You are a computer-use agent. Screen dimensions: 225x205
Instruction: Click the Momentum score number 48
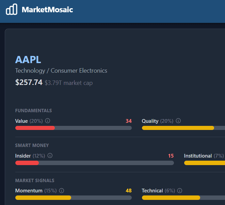[129, 191]
